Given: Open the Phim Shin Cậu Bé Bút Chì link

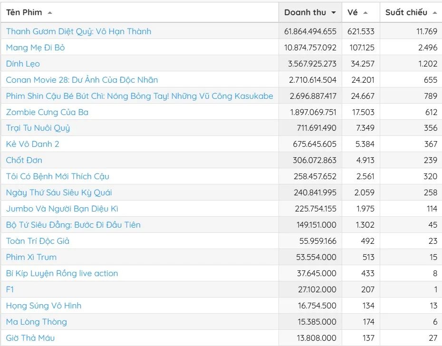Looking at the screenshot, I should pos(139,96).
